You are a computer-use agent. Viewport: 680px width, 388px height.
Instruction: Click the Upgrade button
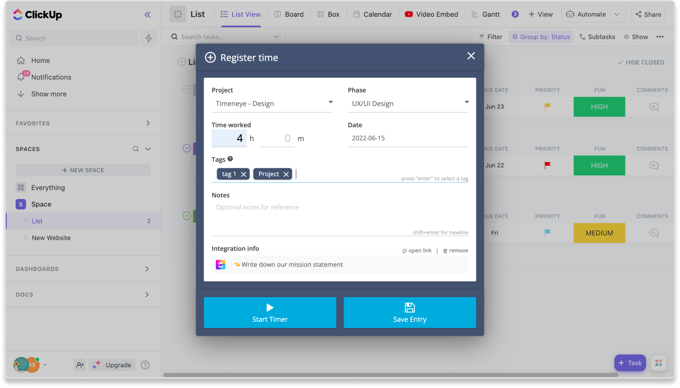(x=112, y=365)
